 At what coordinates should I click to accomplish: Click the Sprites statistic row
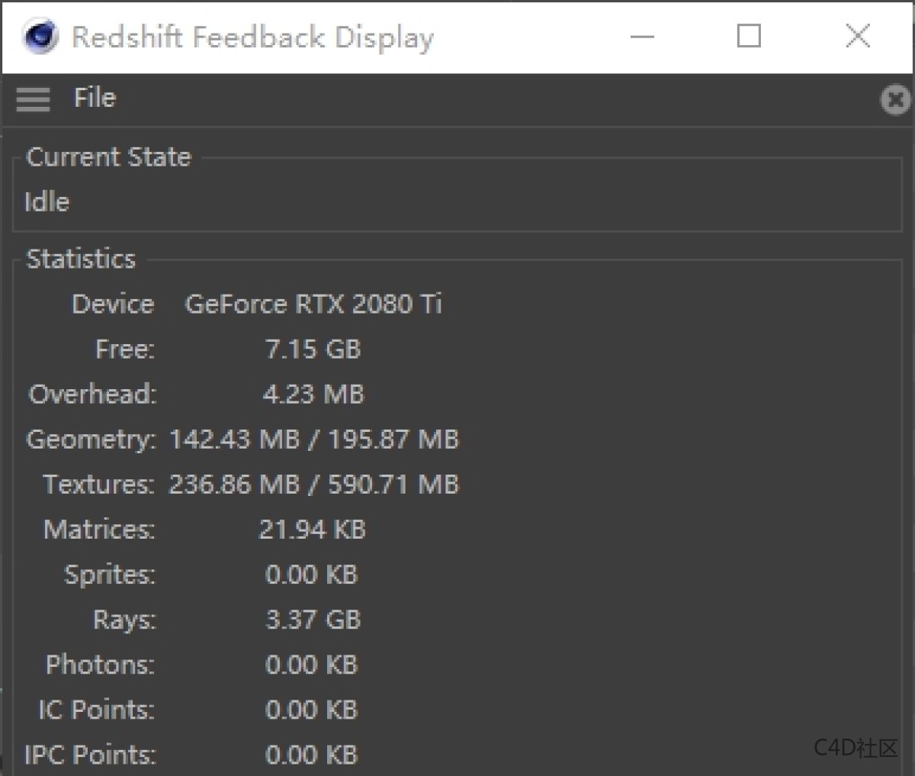311,574
